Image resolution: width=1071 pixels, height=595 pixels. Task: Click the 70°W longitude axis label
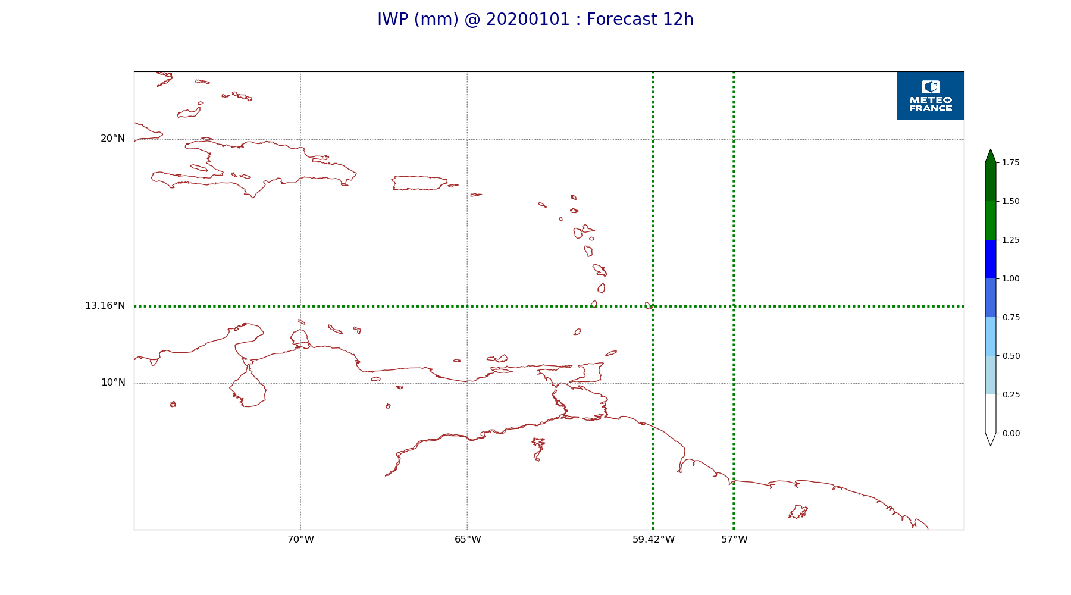(x=300, y=540)
